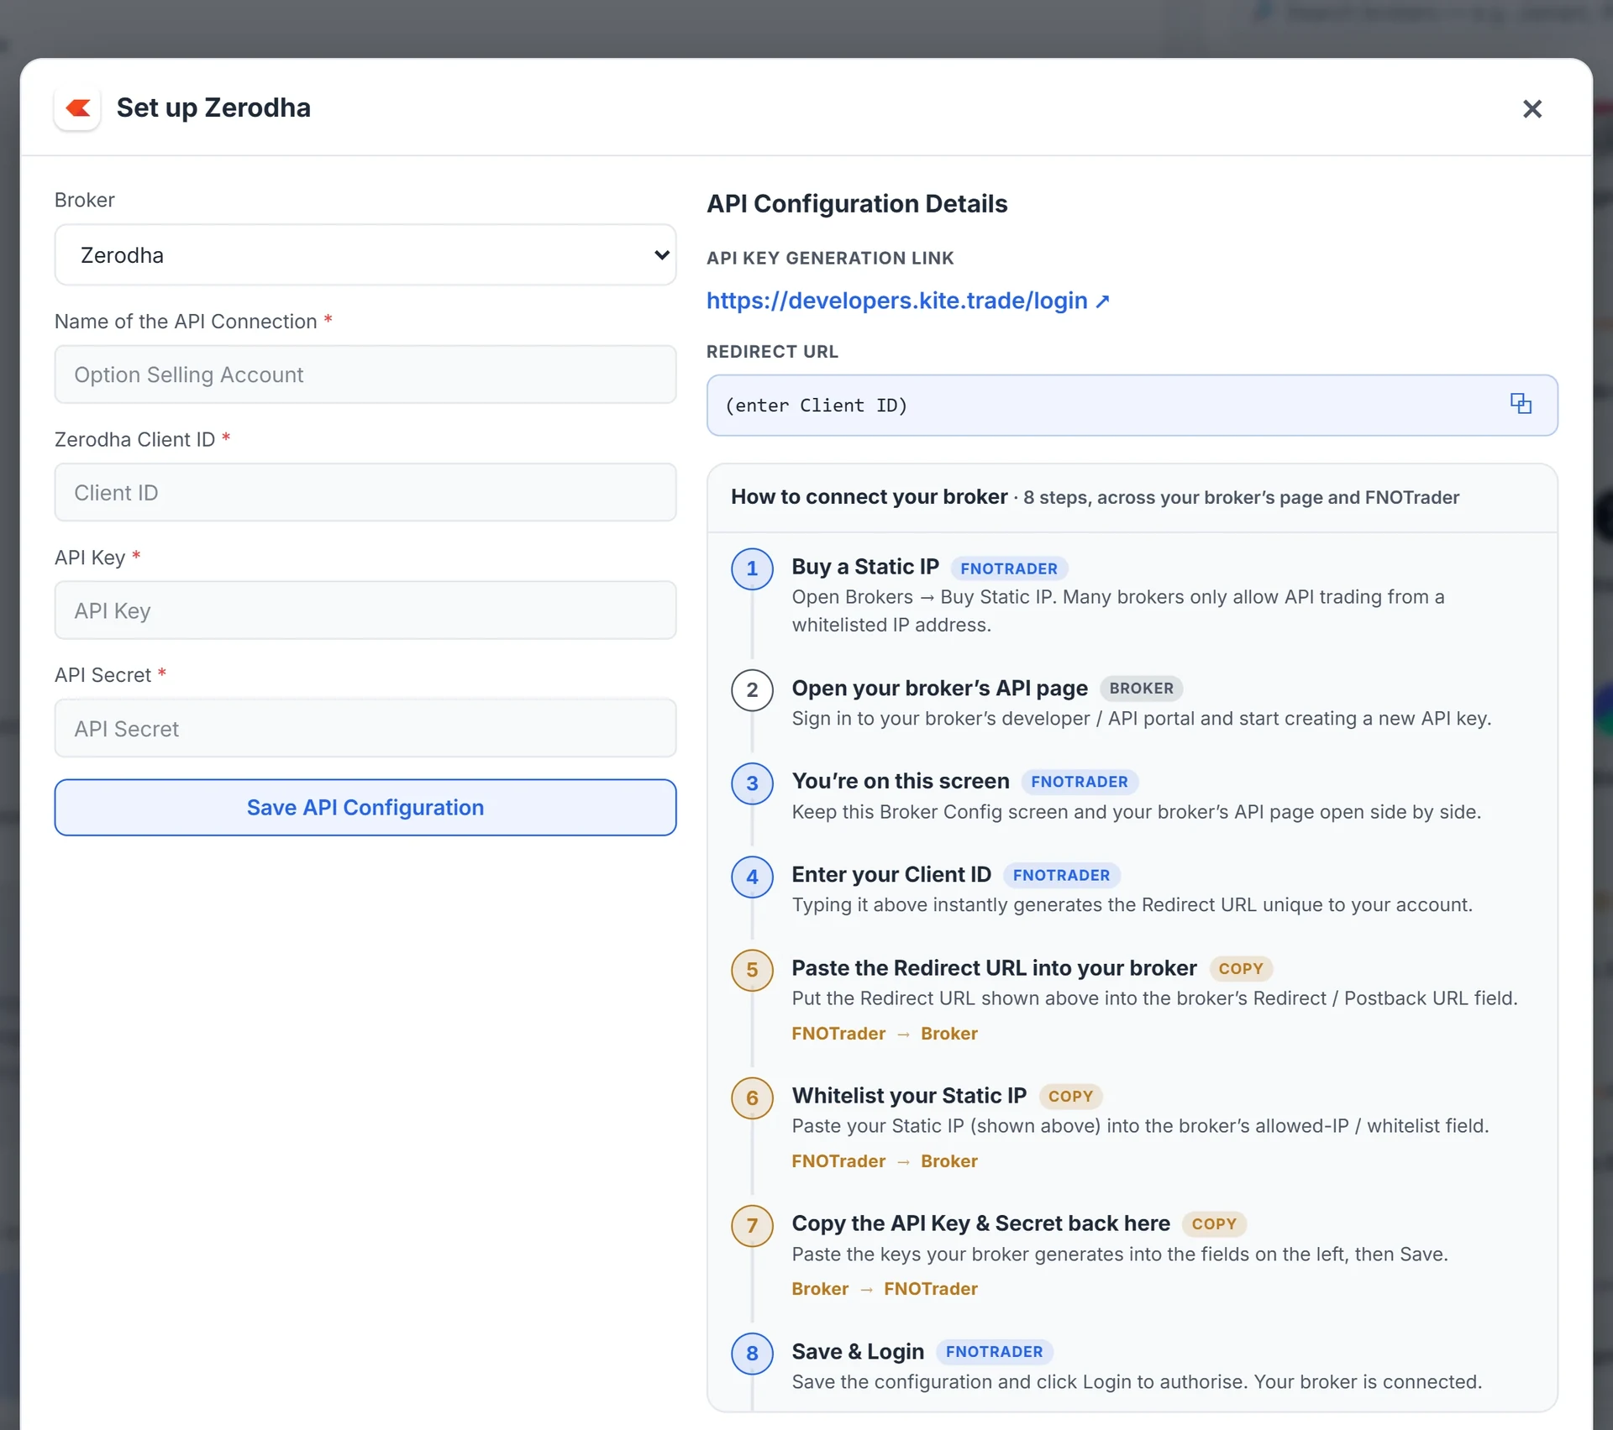Click FNOTRADER badge beside Buy a Static IP
The height and width of the screenshot is (1430, 1613).
pos(1008,568)
